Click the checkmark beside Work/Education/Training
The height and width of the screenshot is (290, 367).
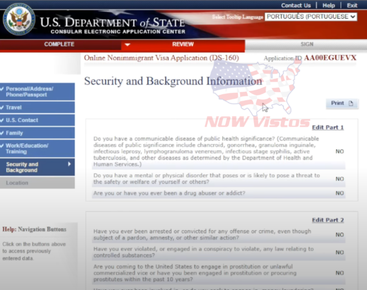tap(2, 146)
